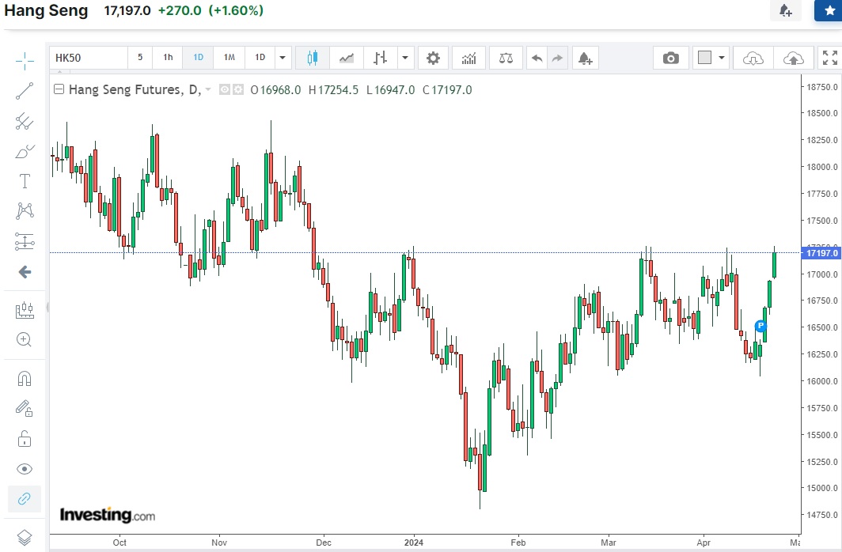Screen dimensions: 842x552
Task: Click the 18000.0 price axis label
Action: coord(821,167)
